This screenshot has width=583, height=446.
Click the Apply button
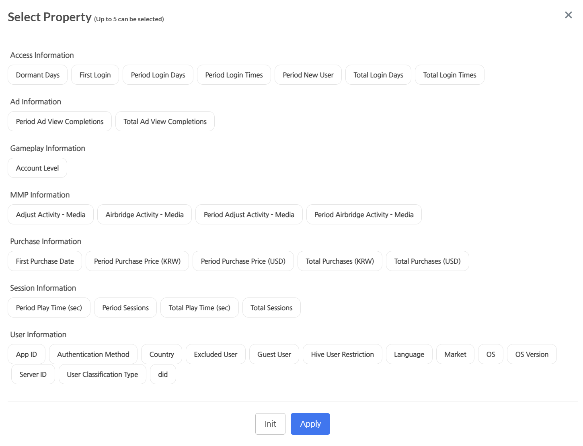click(x=310, y=424)
